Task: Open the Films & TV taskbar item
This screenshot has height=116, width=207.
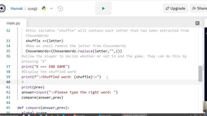Action: pyautogui.click(x=105, y=115)
